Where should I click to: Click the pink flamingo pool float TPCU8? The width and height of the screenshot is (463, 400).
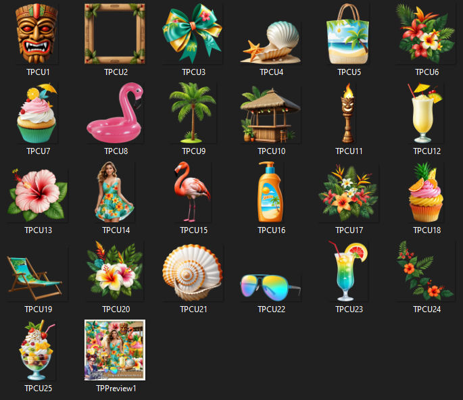pos(115,113)
